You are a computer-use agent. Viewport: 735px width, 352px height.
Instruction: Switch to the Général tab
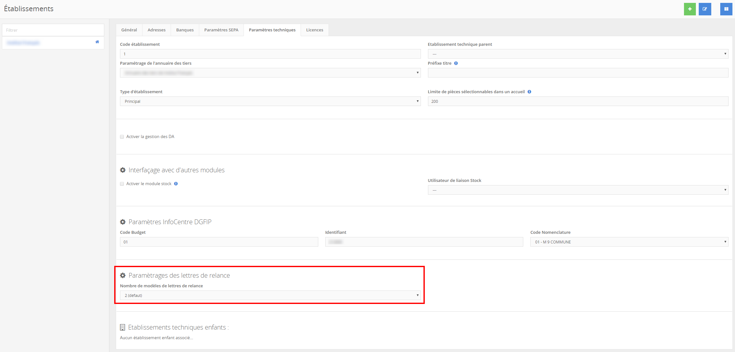click(129, 30)
